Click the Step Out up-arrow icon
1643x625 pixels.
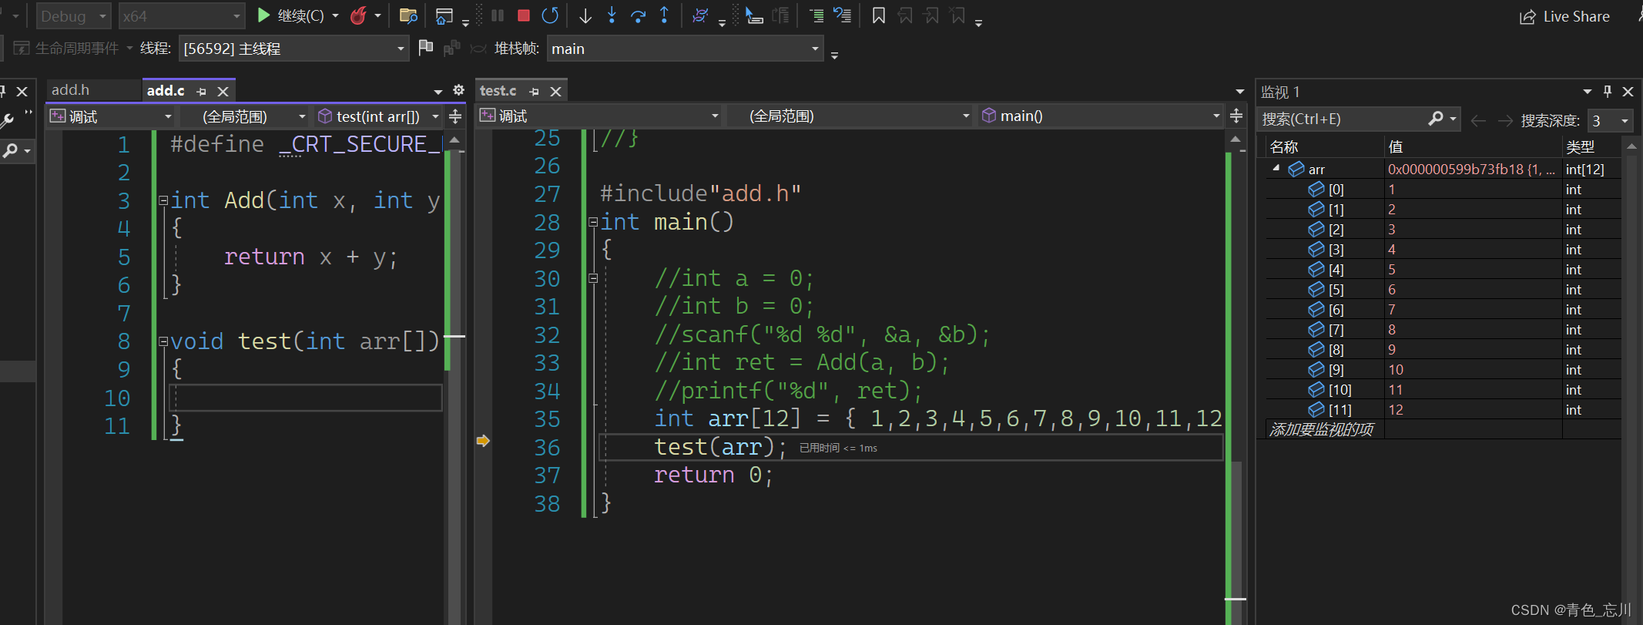(664, 15)
